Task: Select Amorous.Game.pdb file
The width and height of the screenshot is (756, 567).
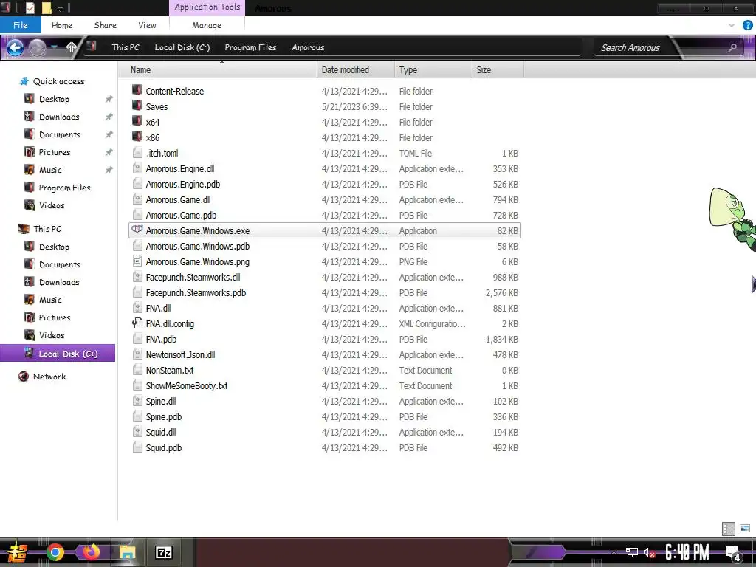Action: coord(325,215)
